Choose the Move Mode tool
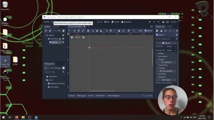Screen dimensions: 214x120 75,31
